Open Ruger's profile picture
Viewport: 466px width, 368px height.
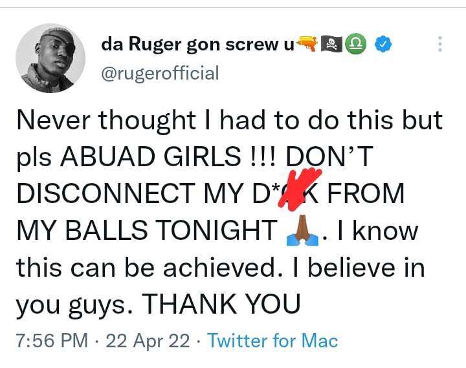click(x=50, y=59)
